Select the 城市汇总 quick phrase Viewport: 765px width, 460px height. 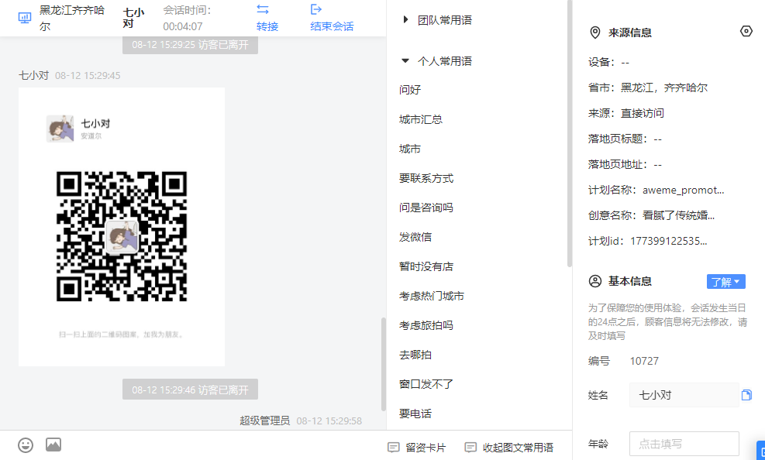point(421,119)
